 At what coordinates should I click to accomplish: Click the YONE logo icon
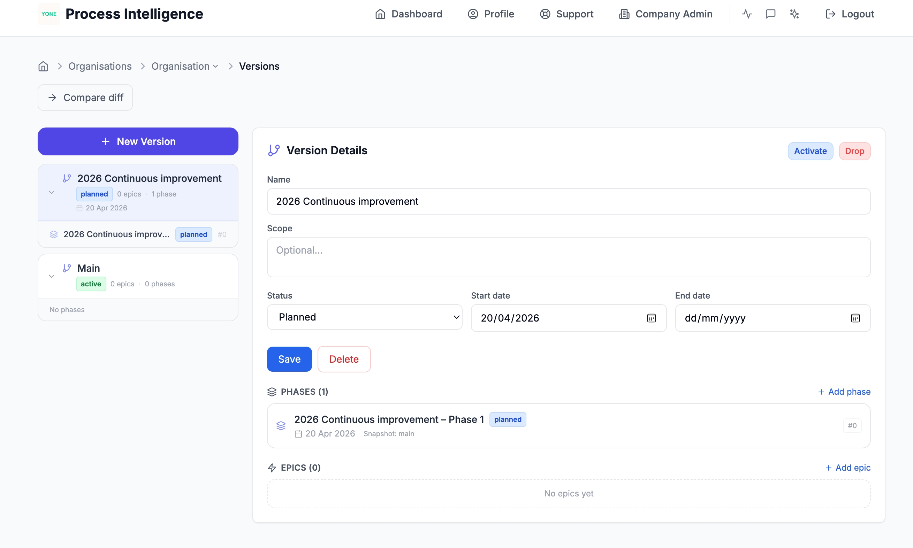coord(49,14)
